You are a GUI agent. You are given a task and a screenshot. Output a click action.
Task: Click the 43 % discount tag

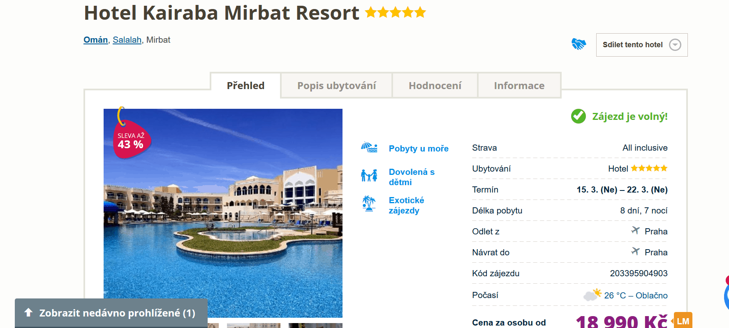coord(131,140)
